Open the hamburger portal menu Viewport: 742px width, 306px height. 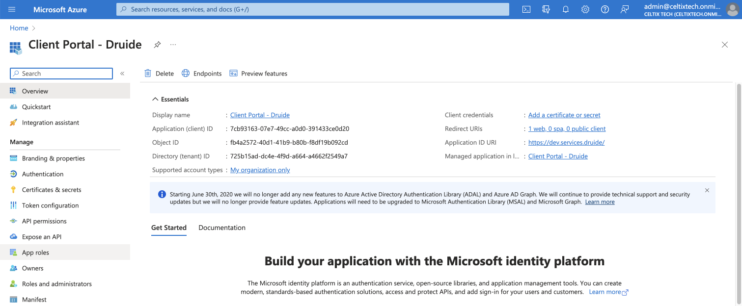coord(12,9)
